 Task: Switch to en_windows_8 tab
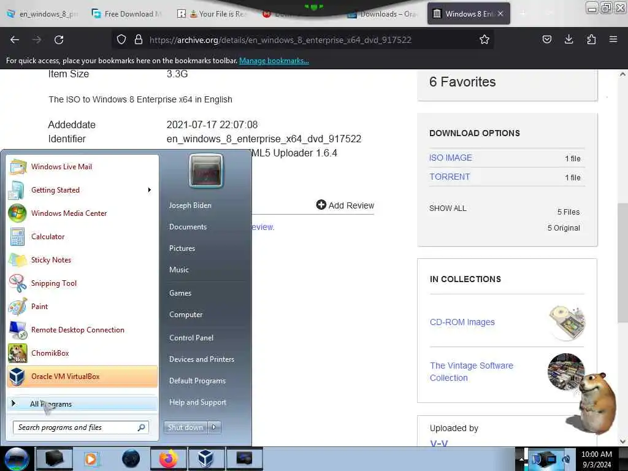tap(43, 14)
